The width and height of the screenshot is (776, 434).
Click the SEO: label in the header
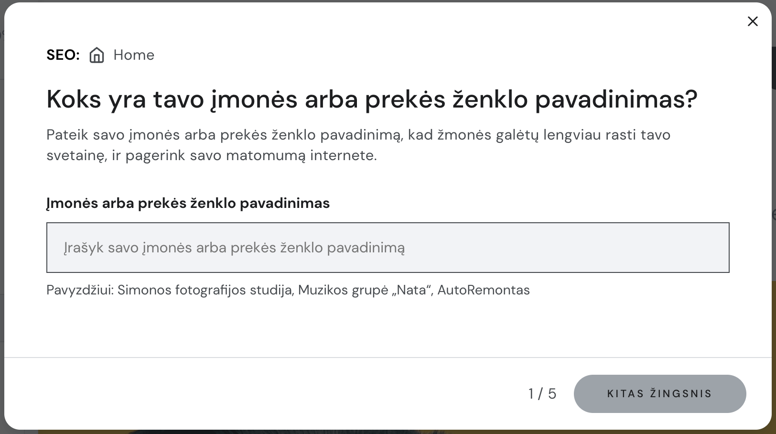click(63, 55)
